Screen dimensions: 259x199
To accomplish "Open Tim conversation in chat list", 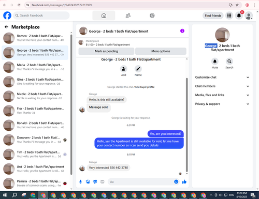I will click(35, 154).
